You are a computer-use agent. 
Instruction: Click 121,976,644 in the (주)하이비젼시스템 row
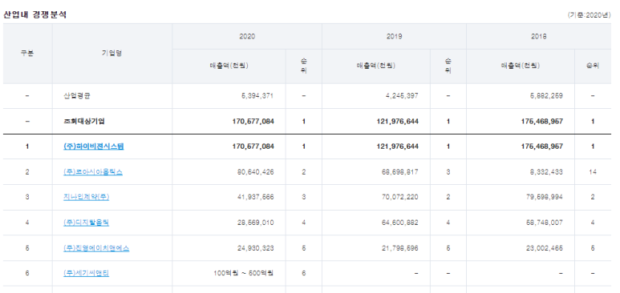(397, 146)
